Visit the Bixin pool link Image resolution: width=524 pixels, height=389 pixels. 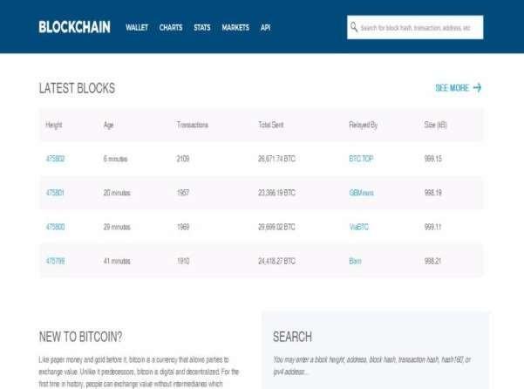click(355, 261)
